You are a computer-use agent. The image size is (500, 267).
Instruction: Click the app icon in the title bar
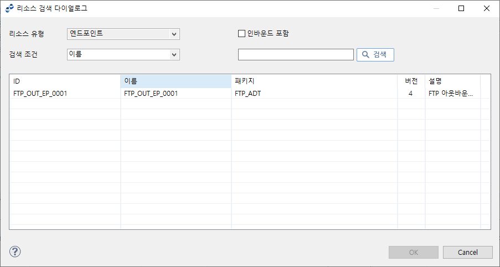pyautogui.click(x=10, y=9)
